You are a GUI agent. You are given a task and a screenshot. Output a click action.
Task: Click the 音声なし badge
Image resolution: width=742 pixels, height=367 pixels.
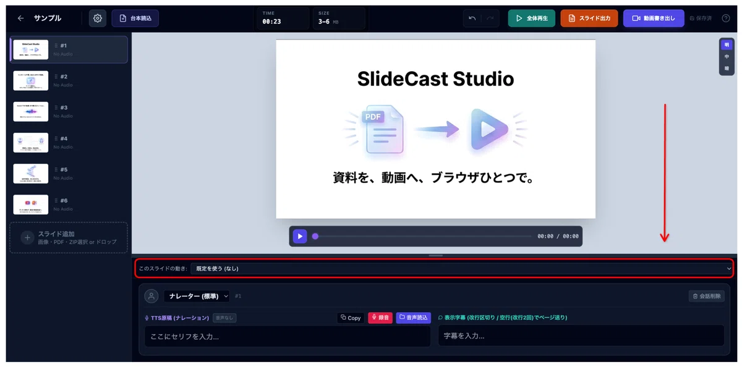224,318
